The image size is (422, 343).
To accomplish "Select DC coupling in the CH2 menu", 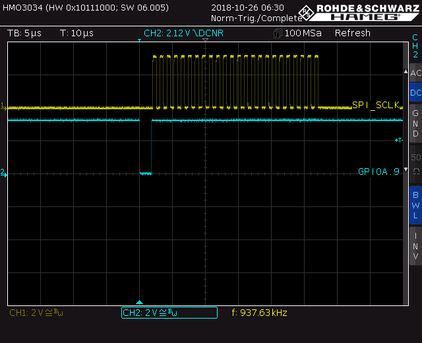I will point(416,92).
